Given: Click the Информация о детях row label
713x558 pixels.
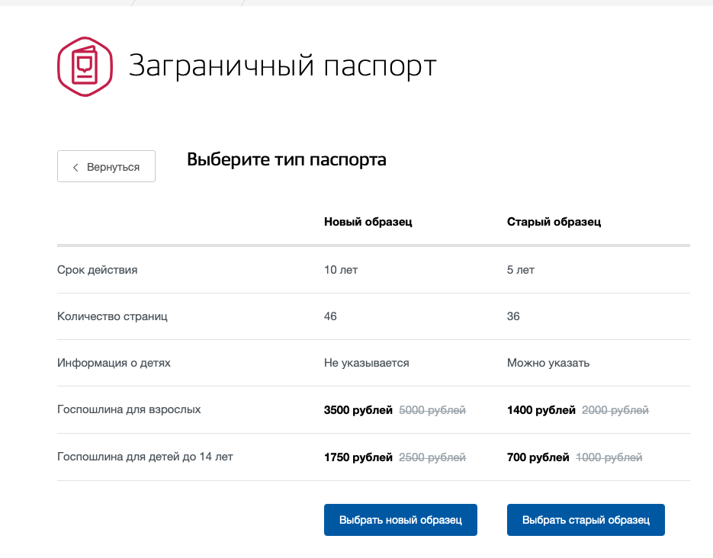Looking at the screenshot, I should 114,363.
